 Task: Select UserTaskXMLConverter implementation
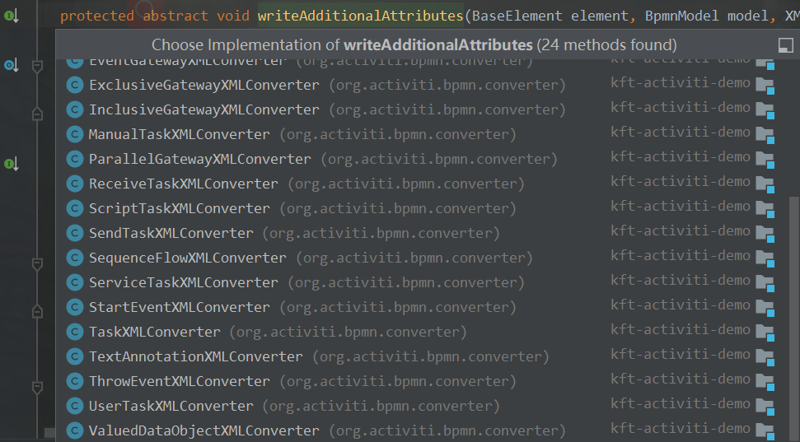click(423, 407)
